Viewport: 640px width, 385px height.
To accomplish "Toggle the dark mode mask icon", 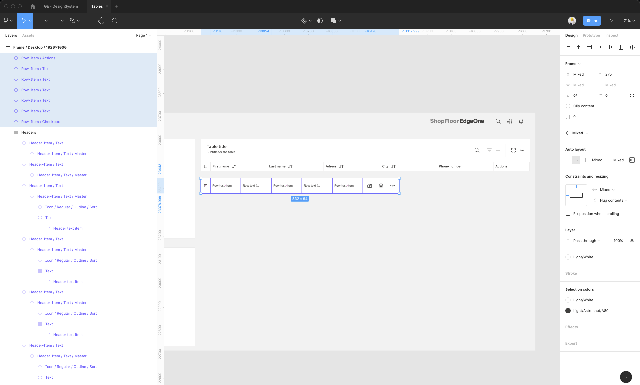I will [x=320, y=21].
